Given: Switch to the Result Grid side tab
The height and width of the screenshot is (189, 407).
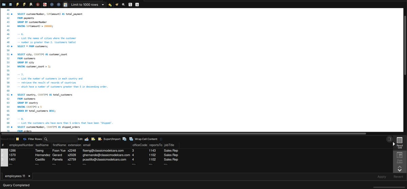Looking at the screenshot, I should (399, 143).
